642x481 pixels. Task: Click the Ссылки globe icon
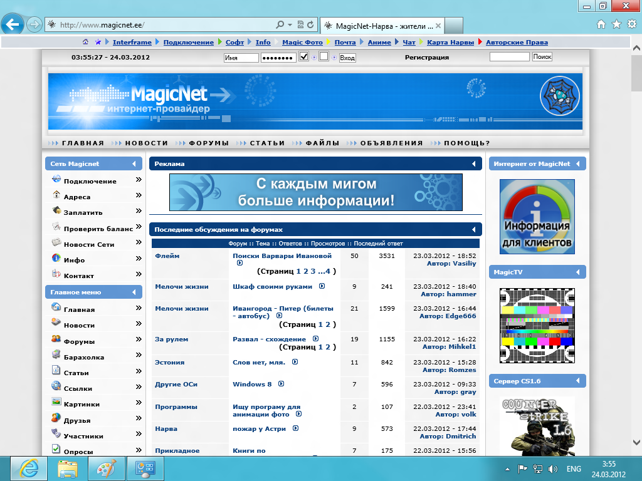[56, 386]
